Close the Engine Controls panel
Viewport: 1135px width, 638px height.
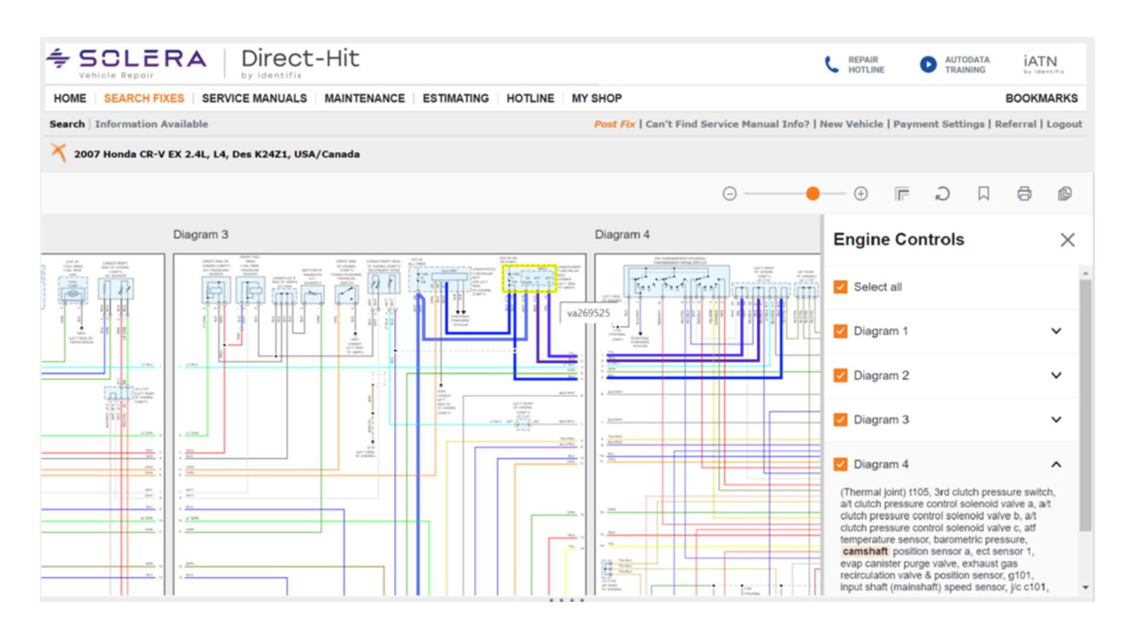[1068, 240]
